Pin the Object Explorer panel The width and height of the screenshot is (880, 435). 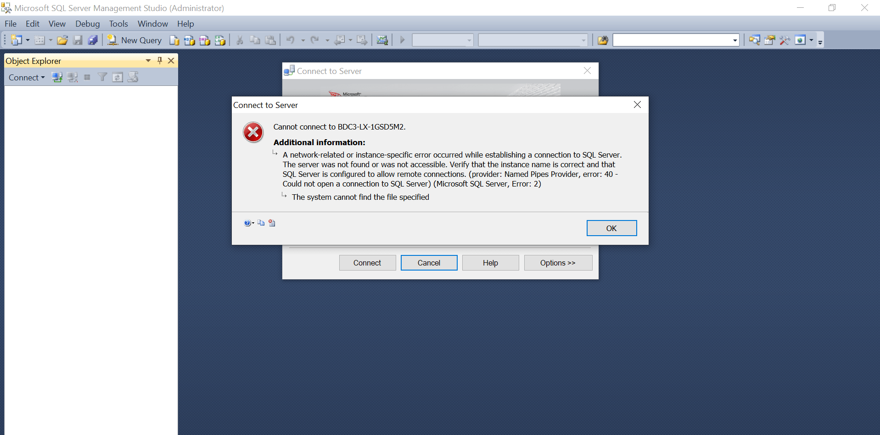[160, 61]
